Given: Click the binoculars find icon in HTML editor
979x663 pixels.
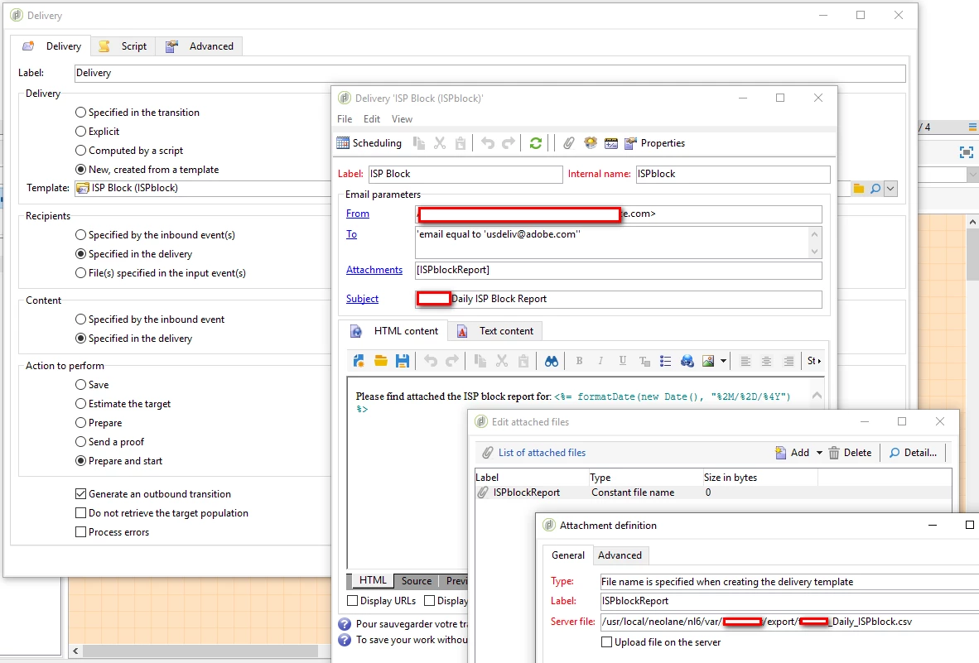Looking at the screenshot, I should tap(552, 361).
